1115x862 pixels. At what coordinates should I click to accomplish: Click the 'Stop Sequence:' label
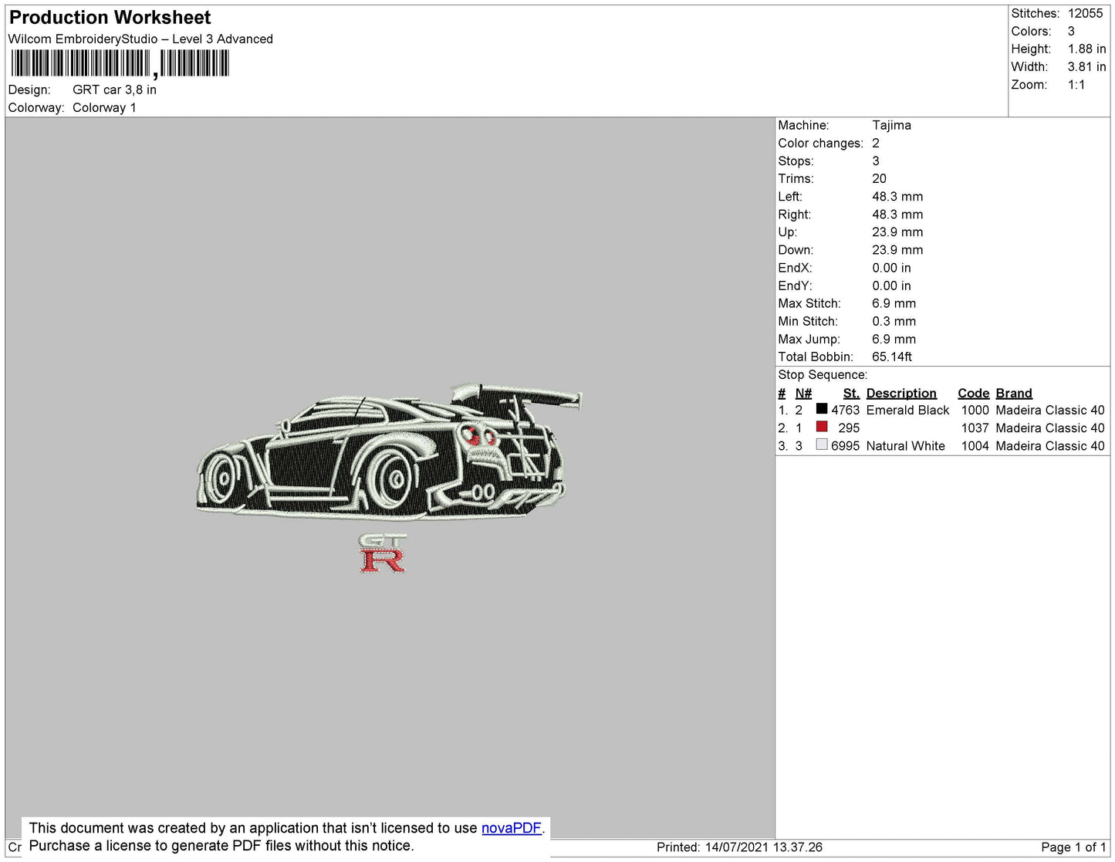823,375
